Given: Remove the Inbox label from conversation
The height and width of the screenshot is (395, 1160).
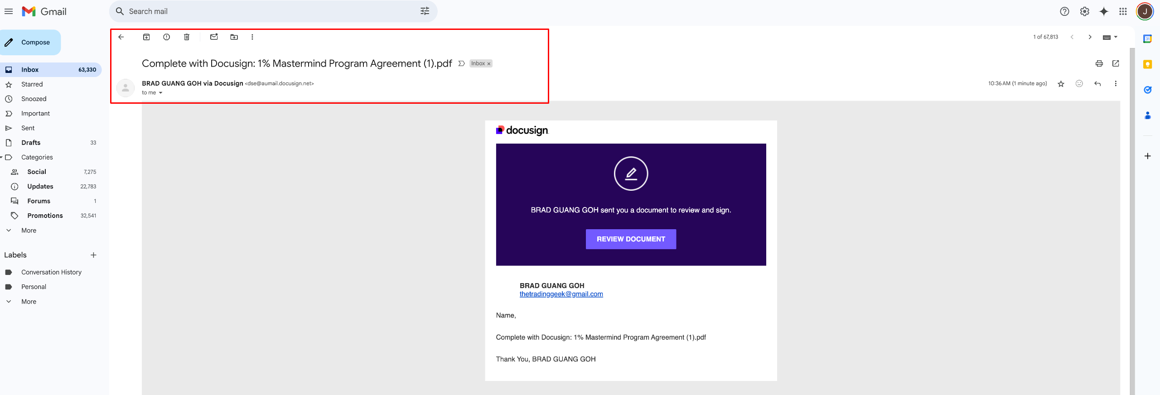Looking at the screenshot, I should [x=489, y=64].
